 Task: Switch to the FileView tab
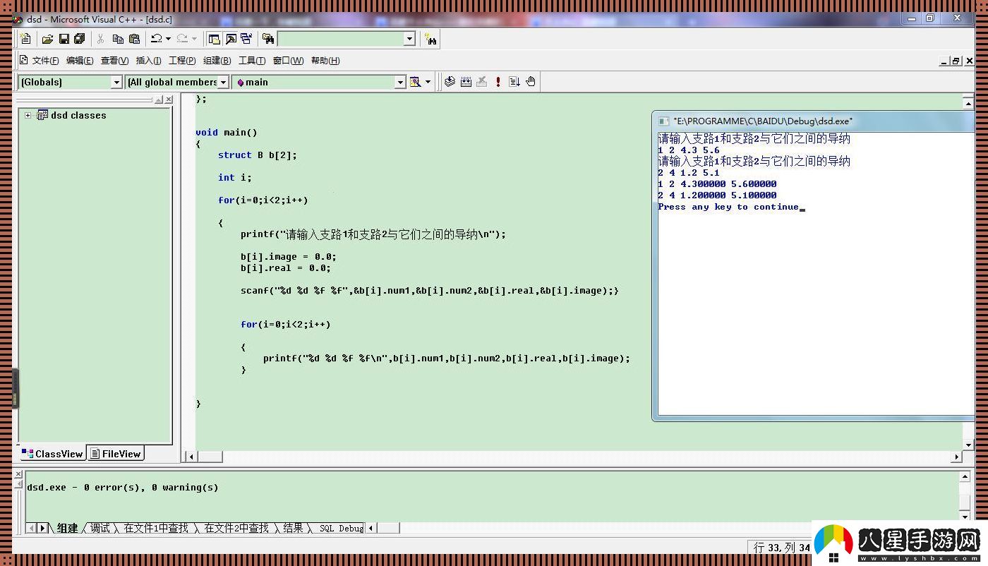click(116, 454)
